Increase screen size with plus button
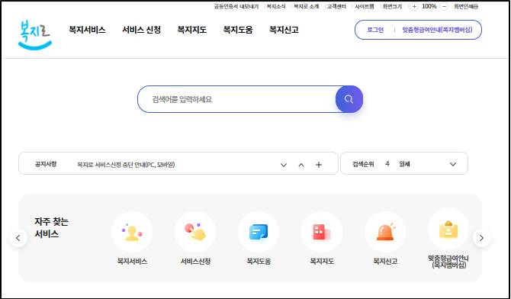511x299 pixels. 414,6
